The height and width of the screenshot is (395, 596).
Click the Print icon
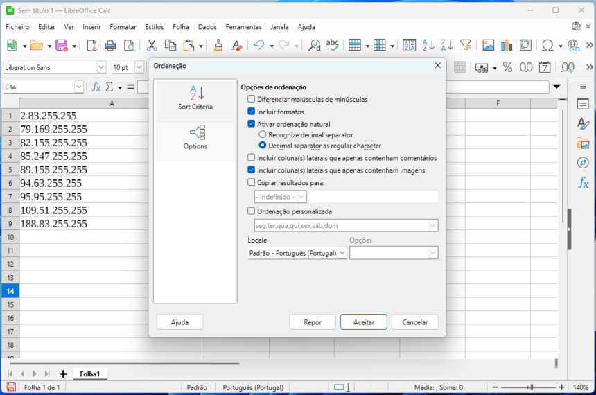pos(110,46)
